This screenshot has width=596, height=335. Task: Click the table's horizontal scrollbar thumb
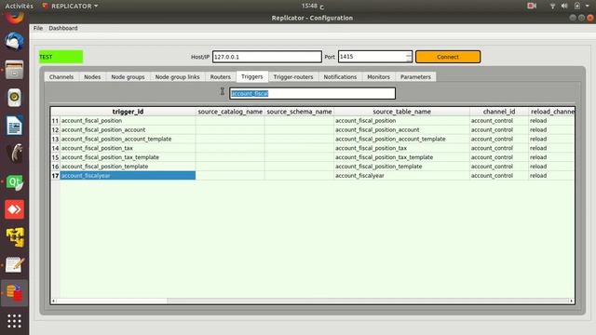point(112,301)
